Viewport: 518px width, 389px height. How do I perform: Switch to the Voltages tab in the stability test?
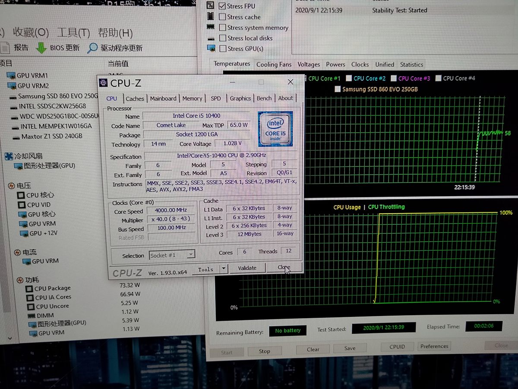(309, 64)
